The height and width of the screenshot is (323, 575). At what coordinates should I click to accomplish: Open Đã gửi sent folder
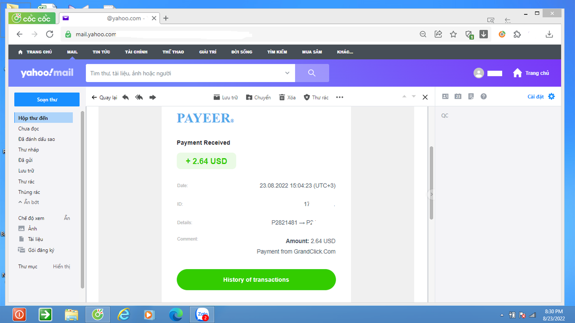26,160
